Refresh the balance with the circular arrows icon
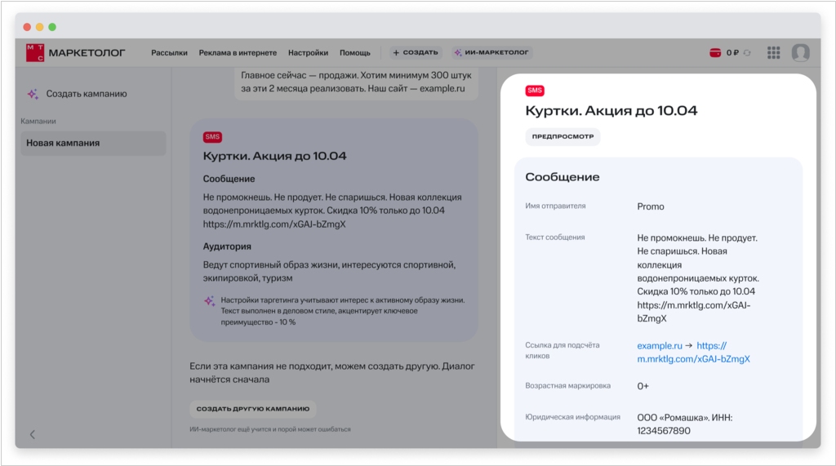This screenshot has width=836, height=466. pos(746,53)
